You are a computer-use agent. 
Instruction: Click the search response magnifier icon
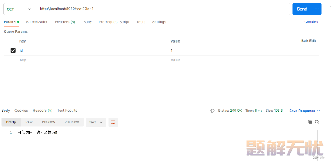pos(317,122)
